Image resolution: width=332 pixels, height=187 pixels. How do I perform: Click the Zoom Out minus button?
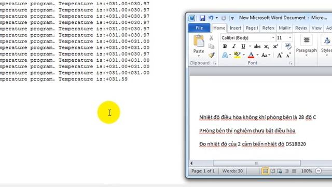[x=319, y=171]
